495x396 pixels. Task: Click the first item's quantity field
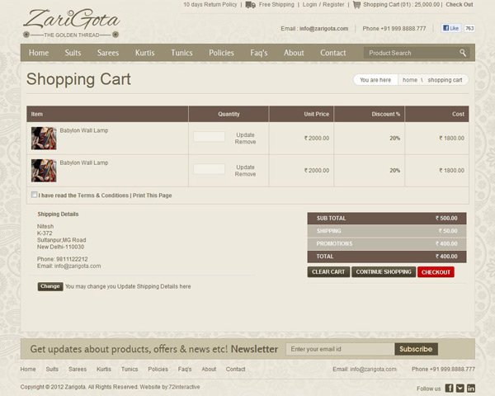209,137
